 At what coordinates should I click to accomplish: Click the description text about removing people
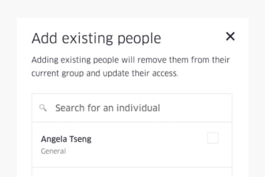(131, 66)
